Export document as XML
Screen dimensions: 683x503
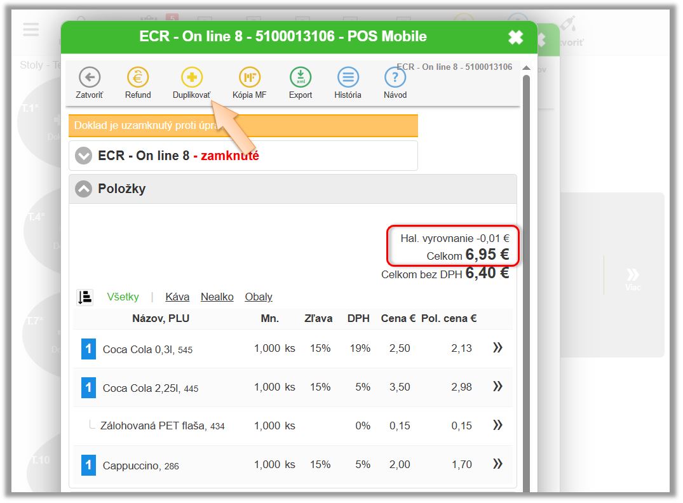tap(301, 78)
